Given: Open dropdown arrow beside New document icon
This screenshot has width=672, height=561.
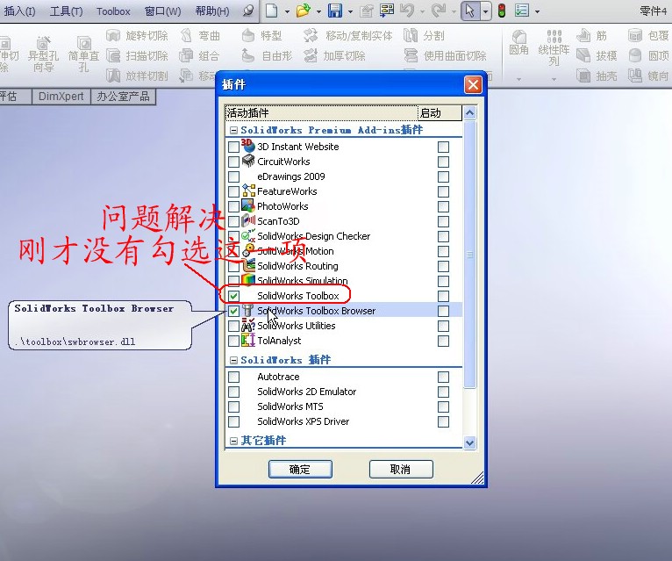Looking at the screenshot, I should point(287,11).
